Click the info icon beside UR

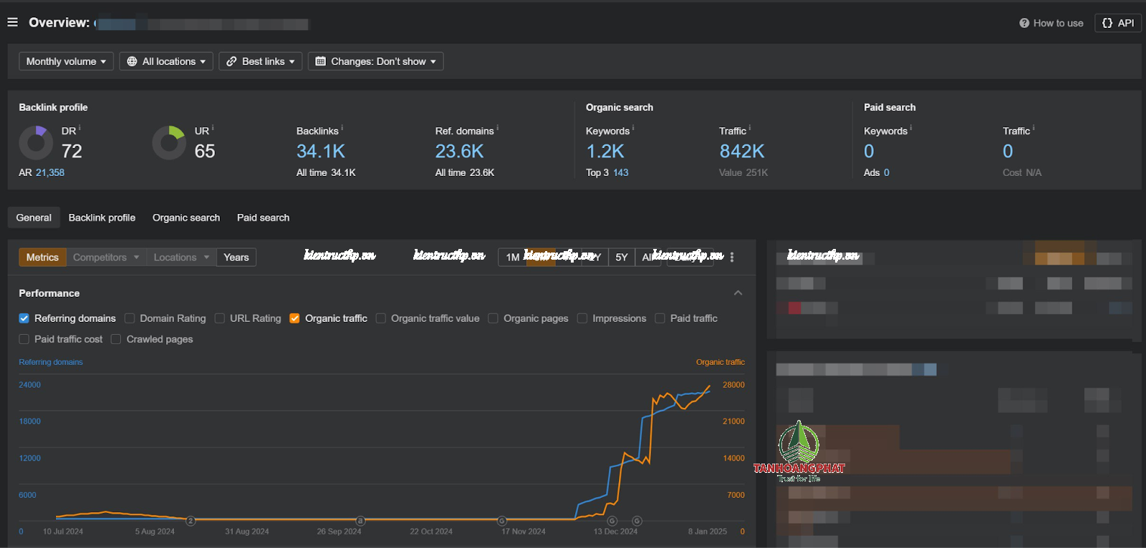point(213,129)
